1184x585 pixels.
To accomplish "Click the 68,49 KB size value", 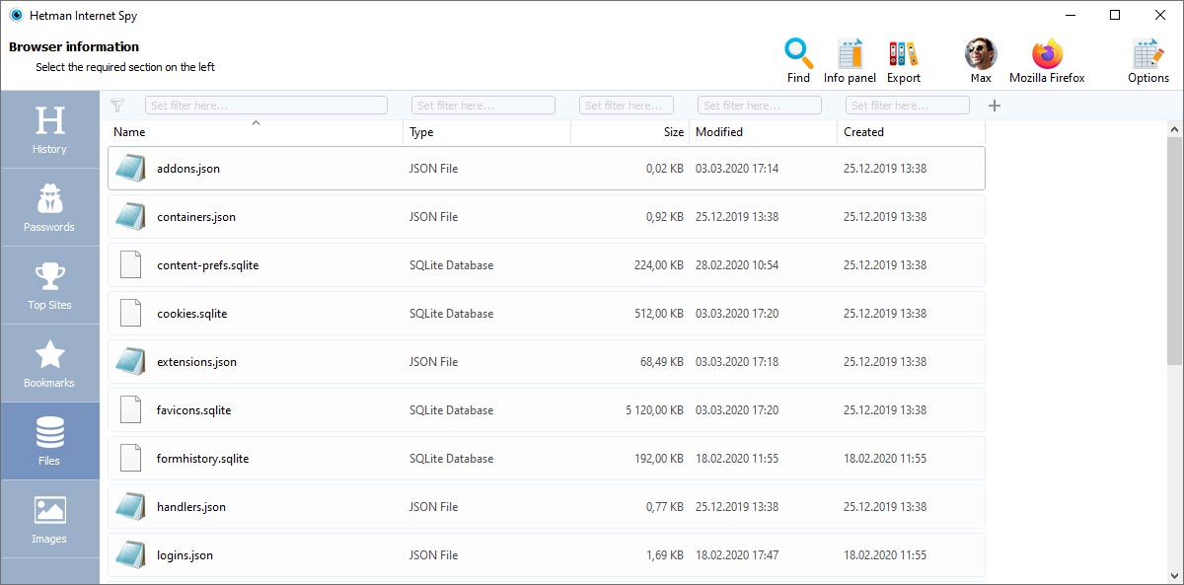I will tap(662, 362).
